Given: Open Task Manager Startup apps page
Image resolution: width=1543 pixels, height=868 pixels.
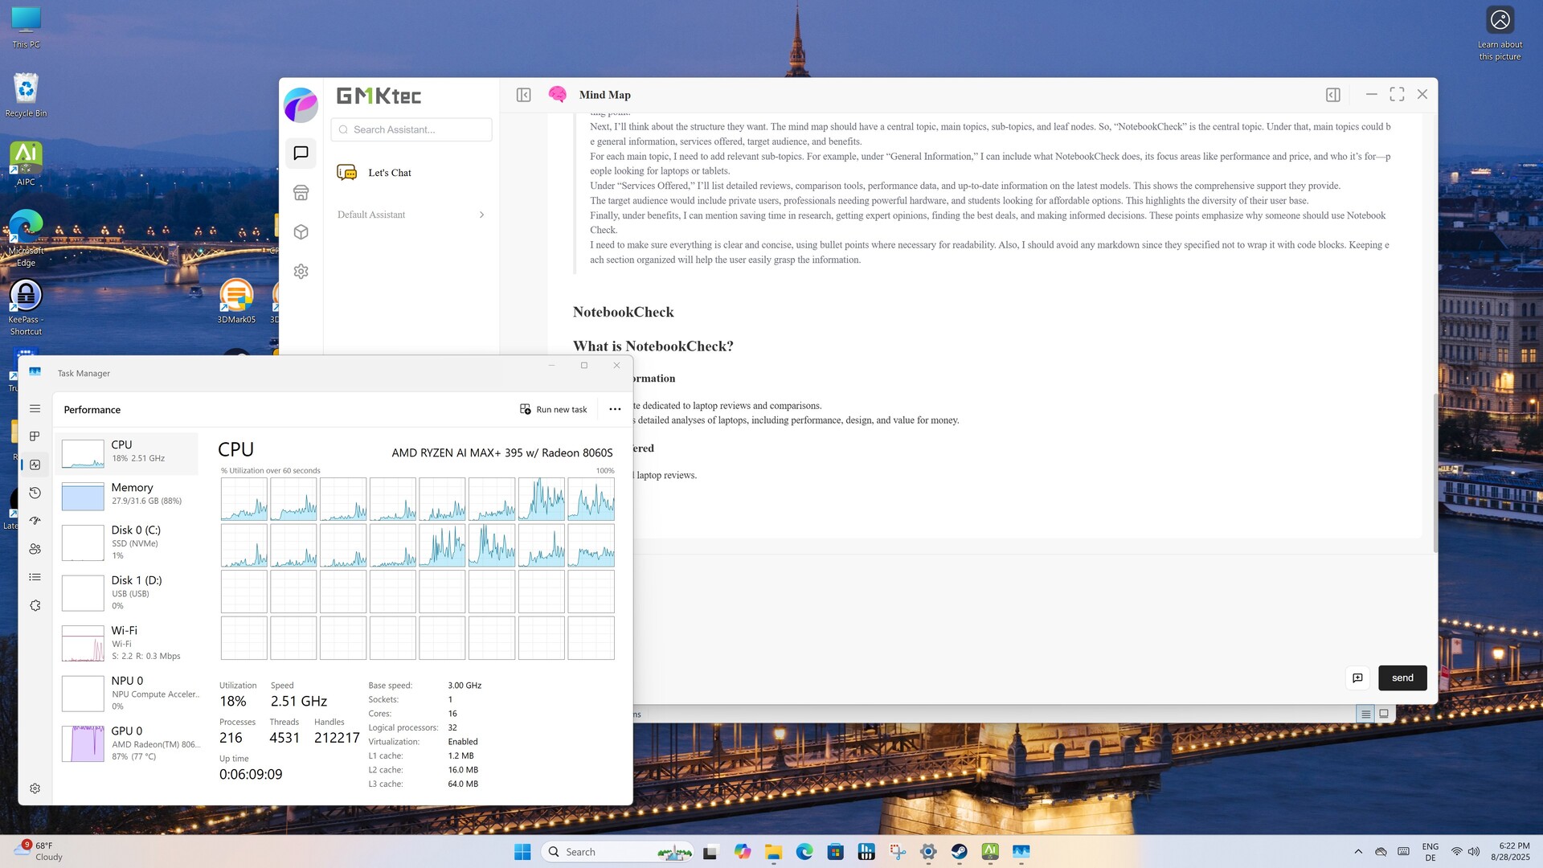Looking at the screenshot, I should click(x=35, y=521).
